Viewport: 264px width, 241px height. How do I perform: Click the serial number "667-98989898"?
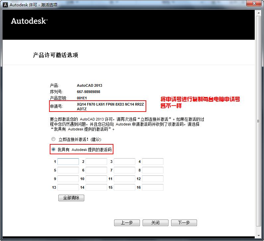click(x=89, y=92)
